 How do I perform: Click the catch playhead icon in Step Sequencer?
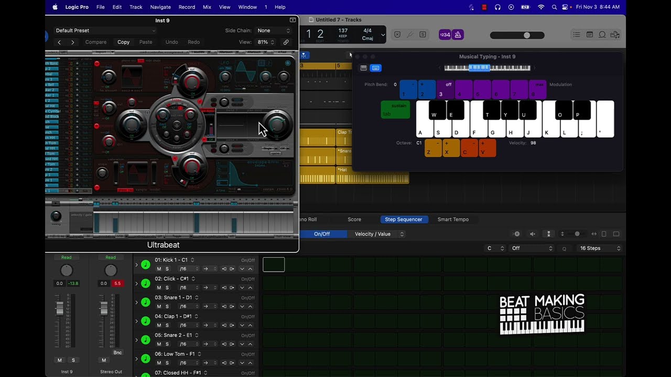click(549, 234)
